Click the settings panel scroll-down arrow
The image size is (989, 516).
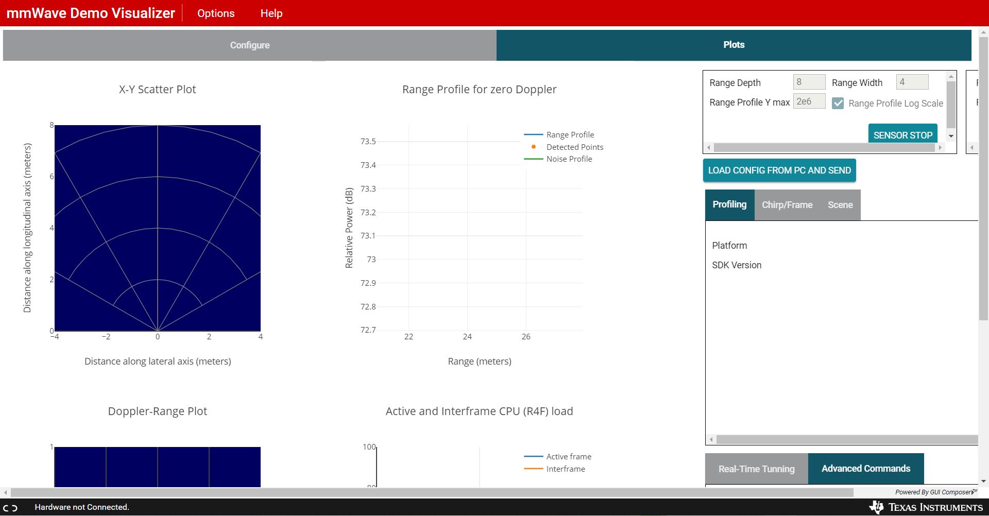951,136
